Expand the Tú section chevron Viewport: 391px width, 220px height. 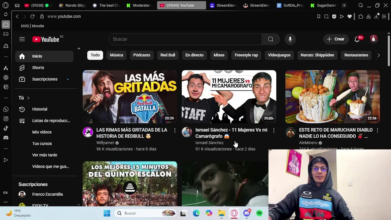click(x=28, y=98)
